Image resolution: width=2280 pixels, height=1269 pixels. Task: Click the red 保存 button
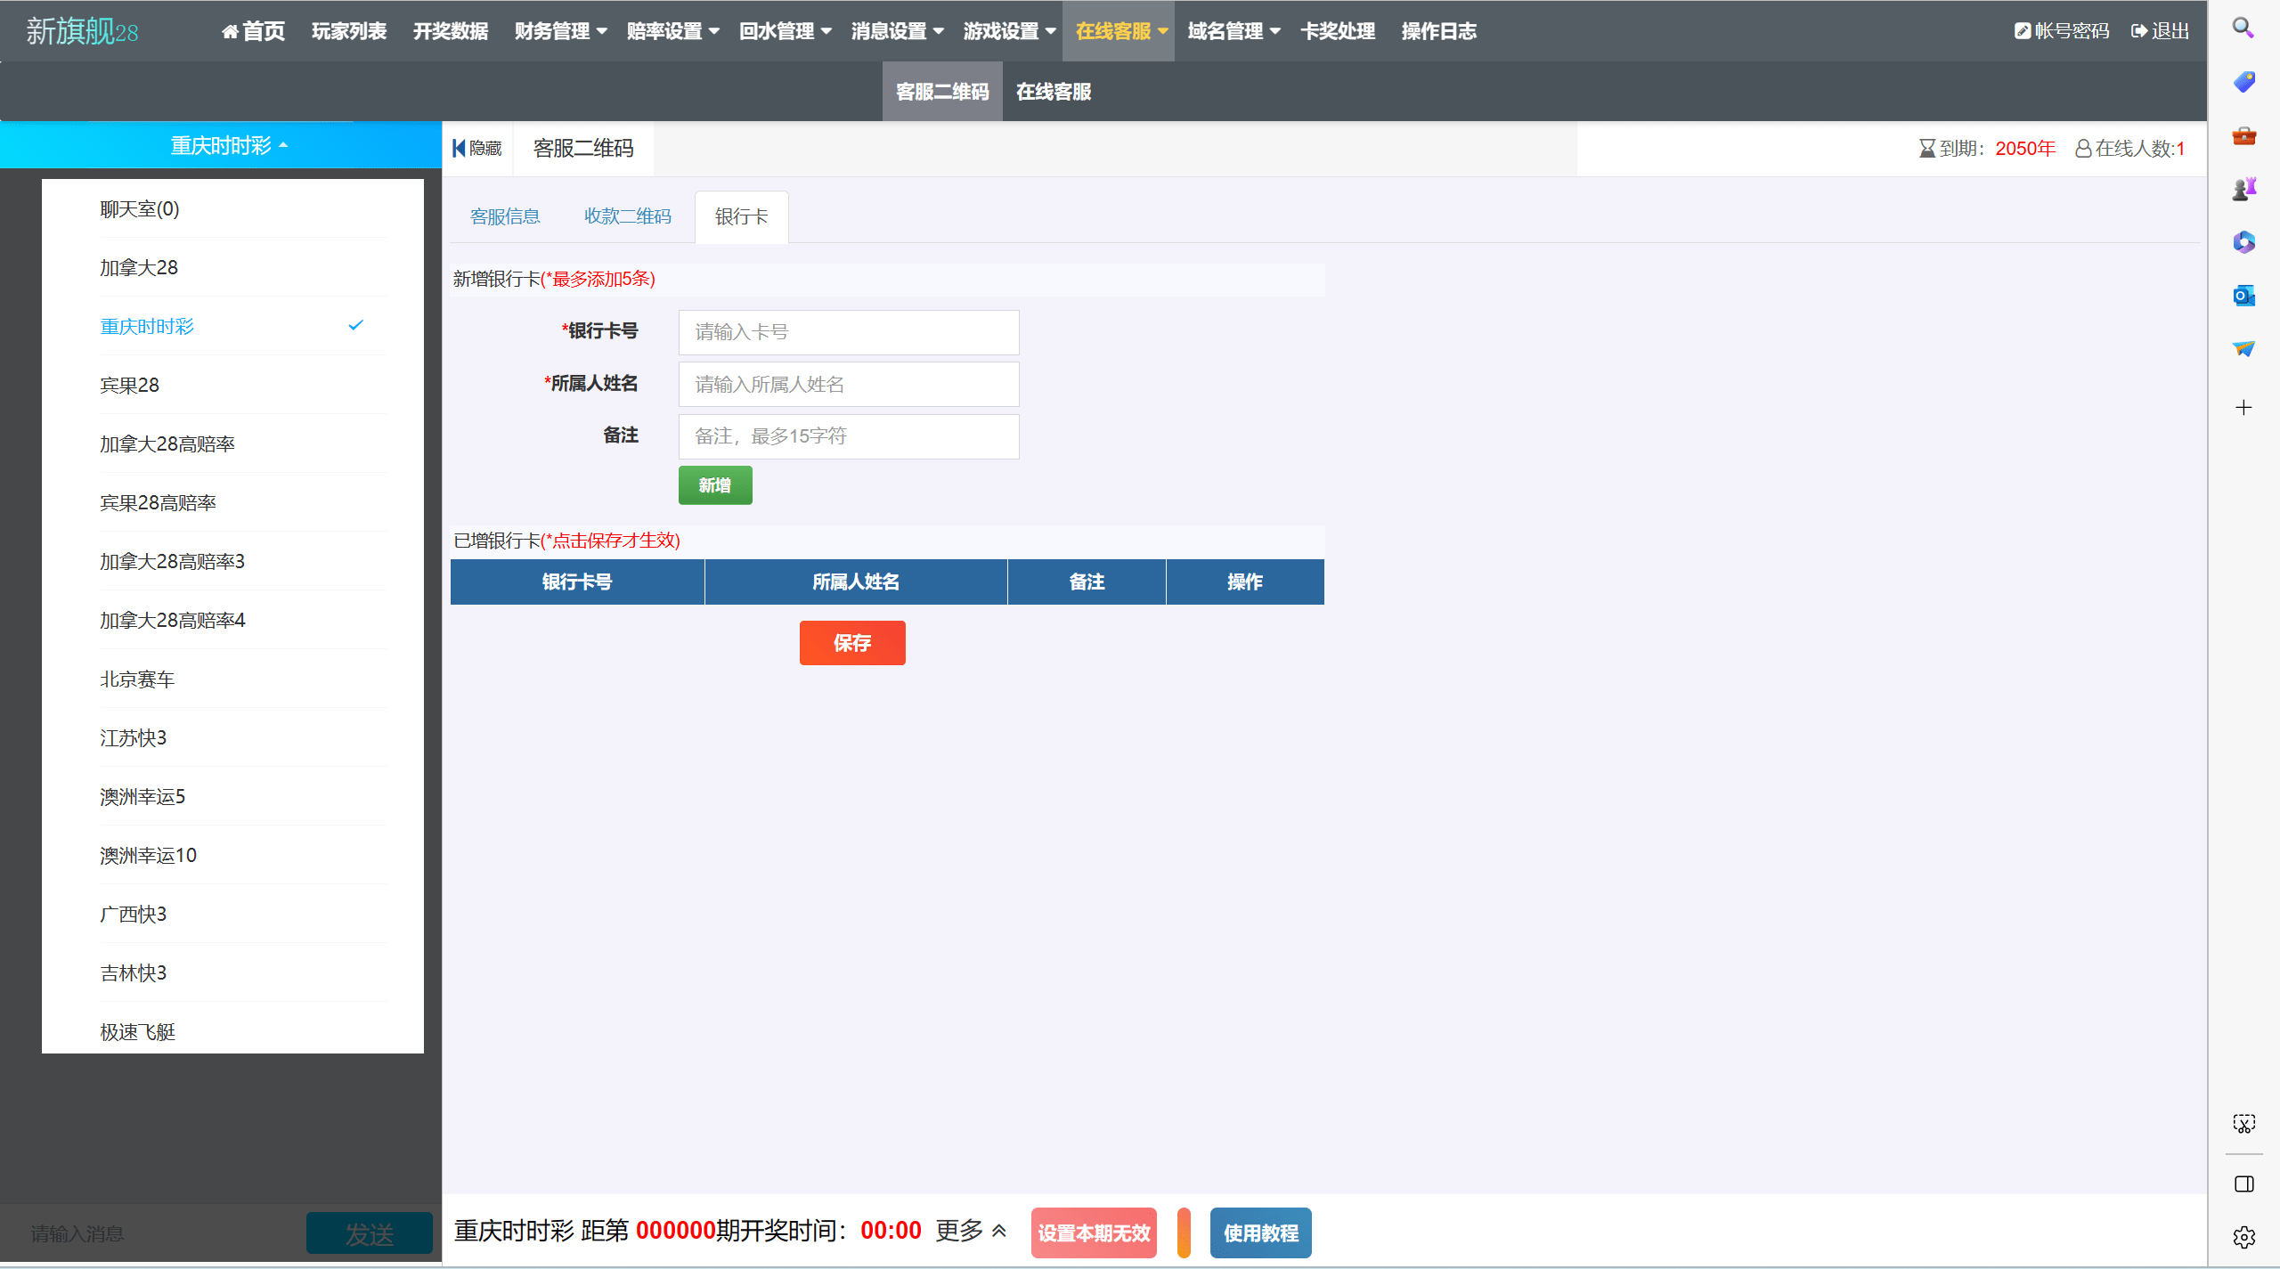click(x=852, y=643)
